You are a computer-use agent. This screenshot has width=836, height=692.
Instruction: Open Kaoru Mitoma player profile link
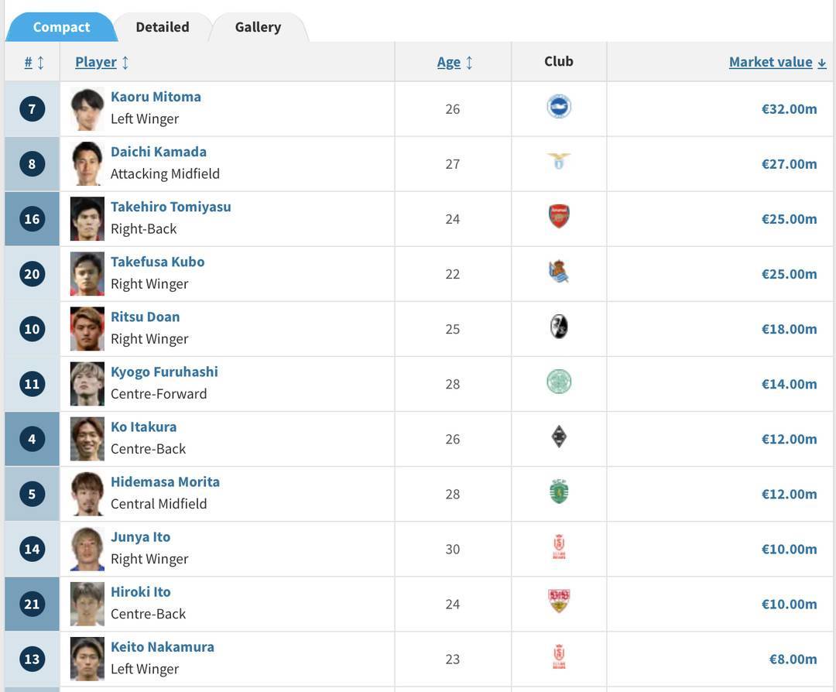(x=156, y=97)
